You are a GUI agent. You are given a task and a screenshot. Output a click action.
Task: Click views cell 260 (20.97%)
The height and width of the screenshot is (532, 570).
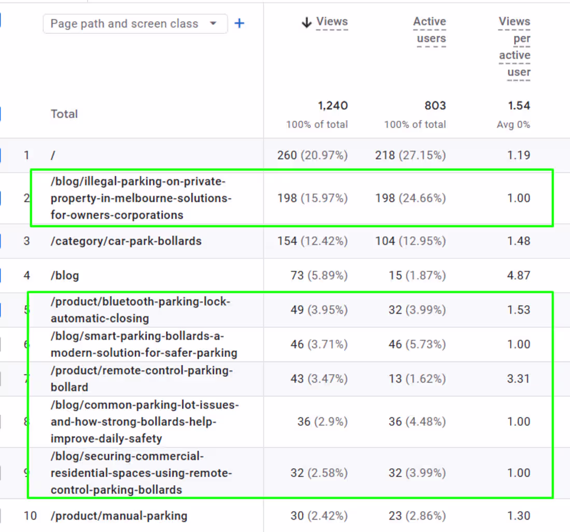[312, 155]
